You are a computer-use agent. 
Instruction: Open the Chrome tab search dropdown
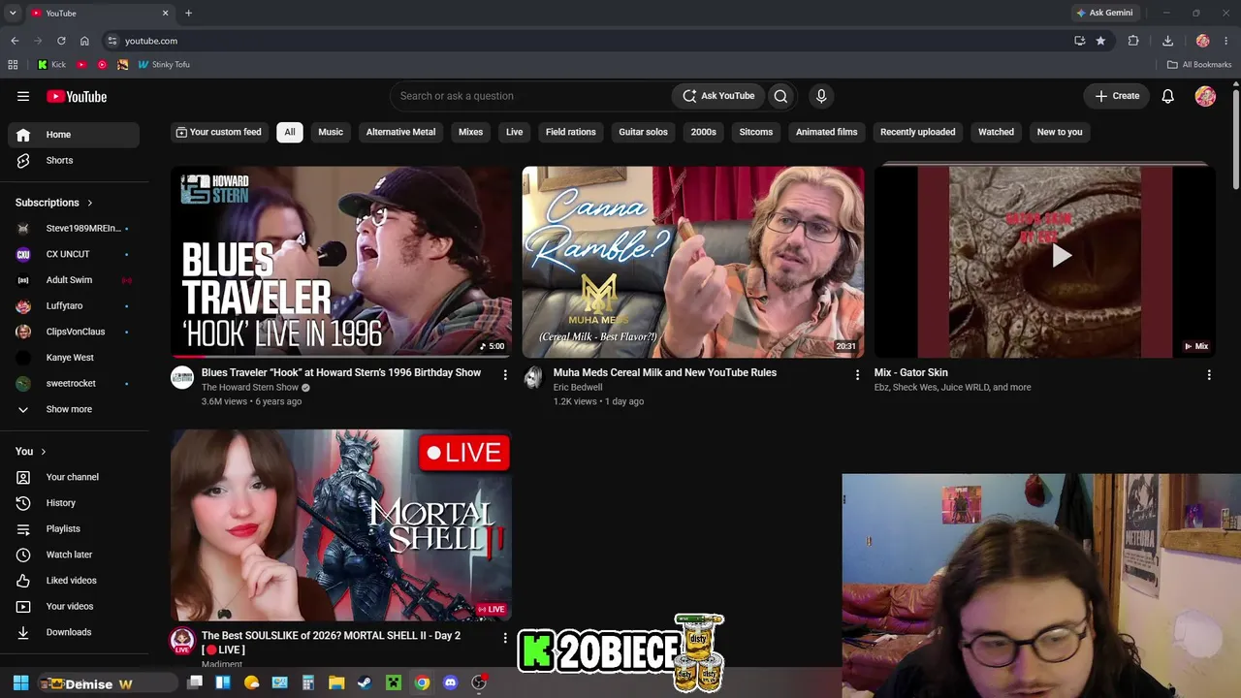(13, 14)
